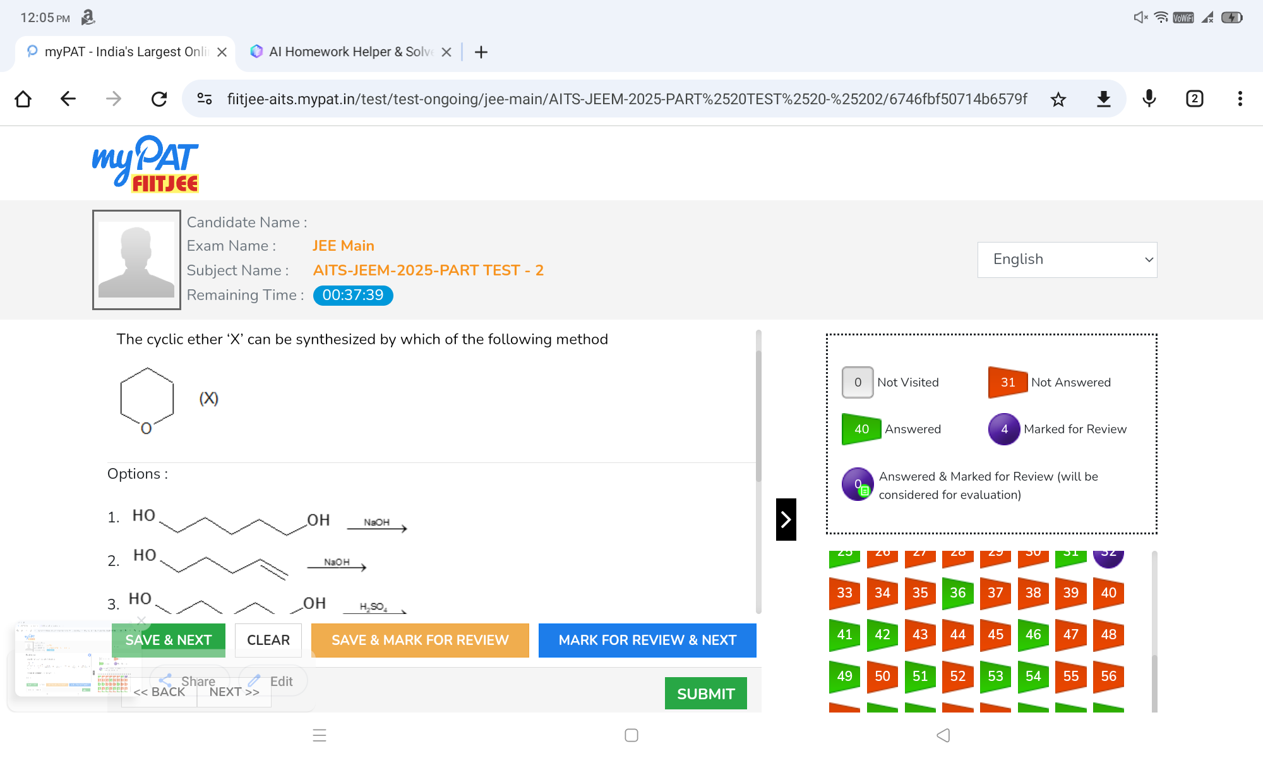Jump to question 50
The height and width of the screenshot is (758, 1263).
pos(882,677)
